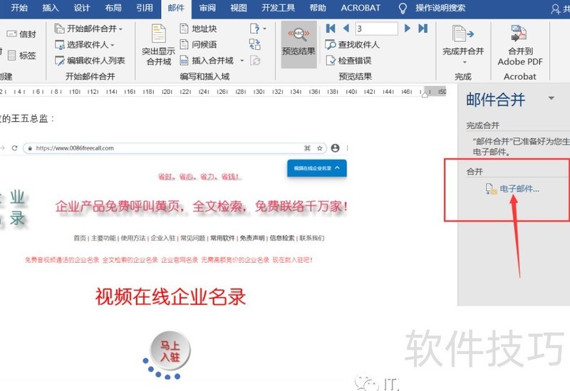Expand 选择收件人 dropdown
This screenshot has width=570, height=391.
tap(84, 45)
